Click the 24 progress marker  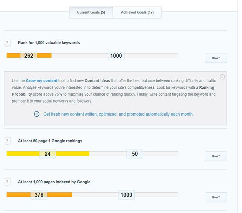(48, 154)
